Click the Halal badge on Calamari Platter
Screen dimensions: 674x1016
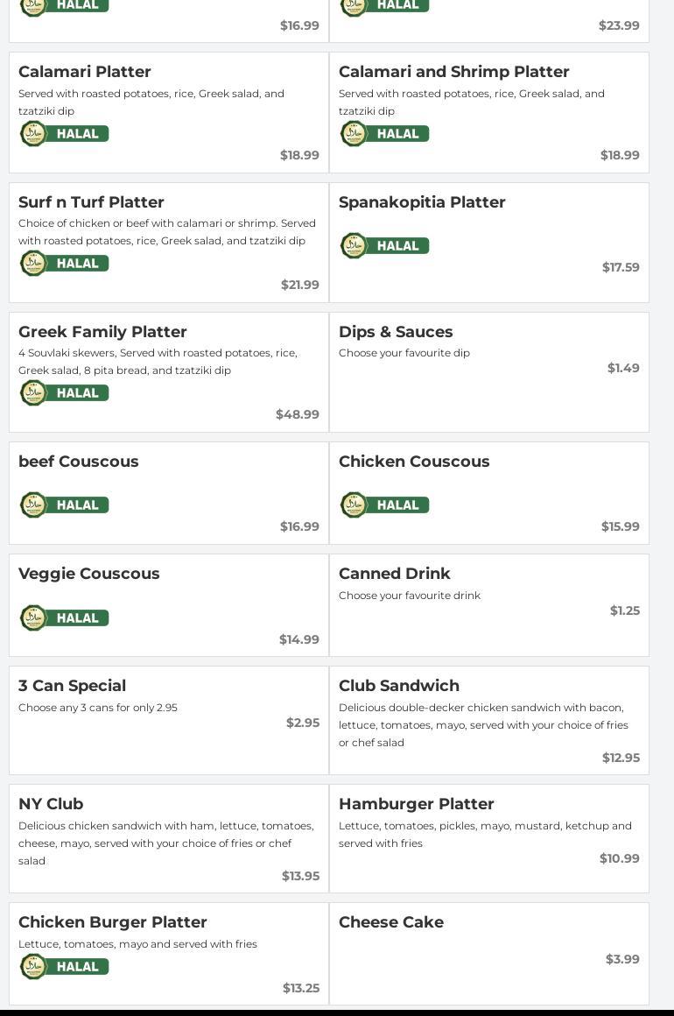(x=65, y=134)
